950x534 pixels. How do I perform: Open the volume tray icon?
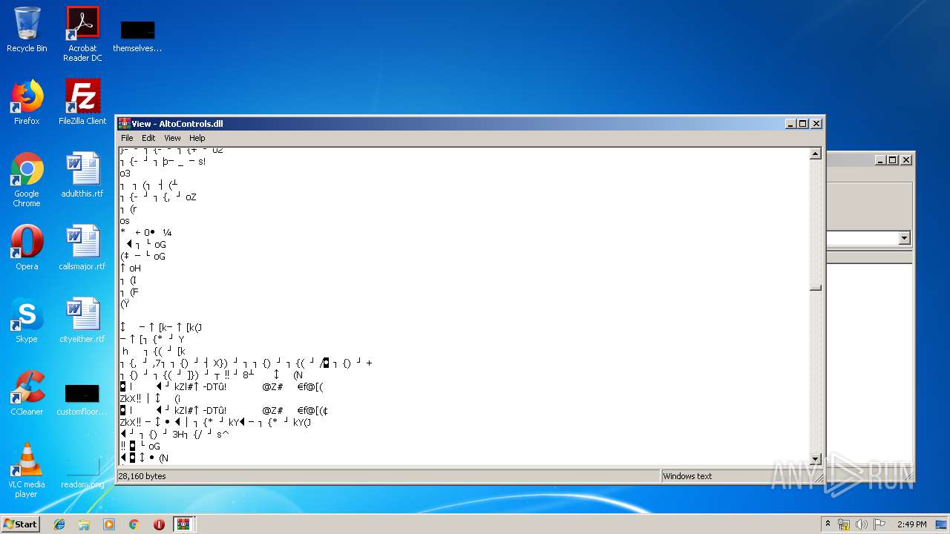[862, 524]
